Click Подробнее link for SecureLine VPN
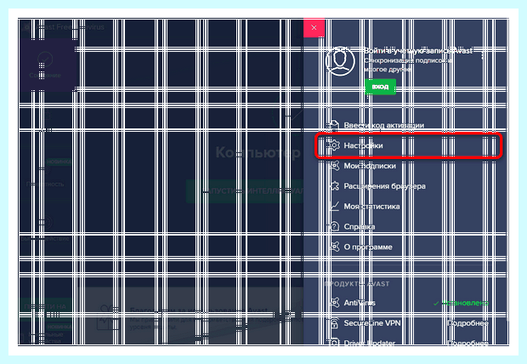Image resolution: width=527 pixels, height=364 pixels. click(x=467, y=323)
